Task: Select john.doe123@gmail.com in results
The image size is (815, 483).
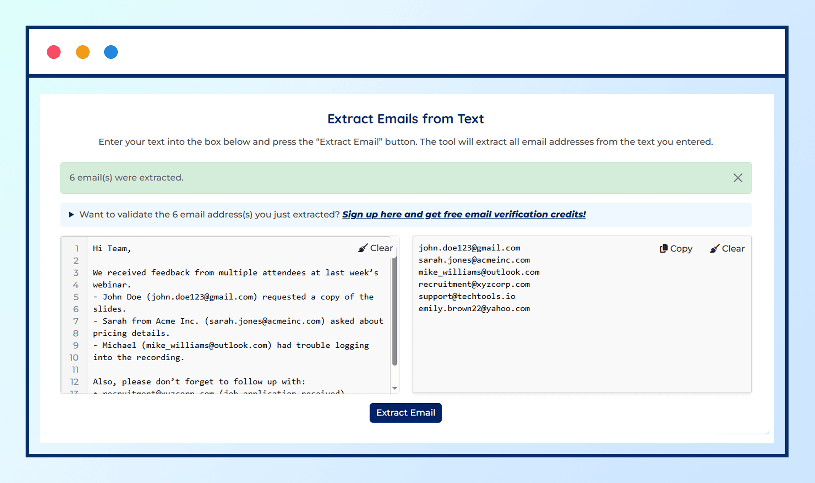Action: point(469,247)
